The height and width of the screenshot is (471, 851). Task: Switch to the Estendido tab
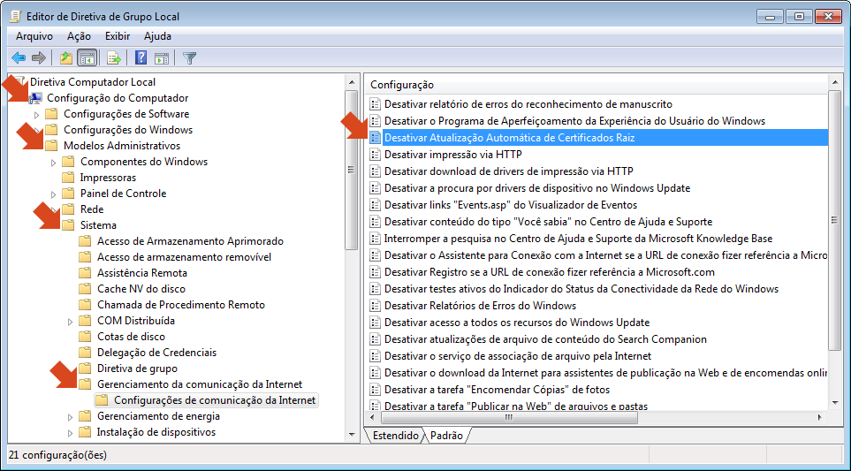395,436
